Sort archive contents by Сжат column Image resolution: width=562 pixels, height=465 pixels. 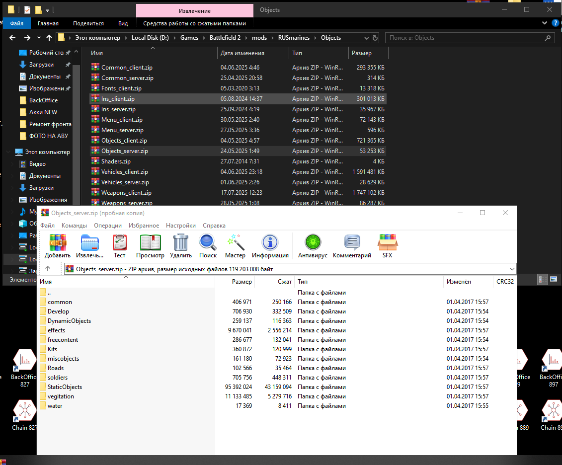tap(285, 282)
